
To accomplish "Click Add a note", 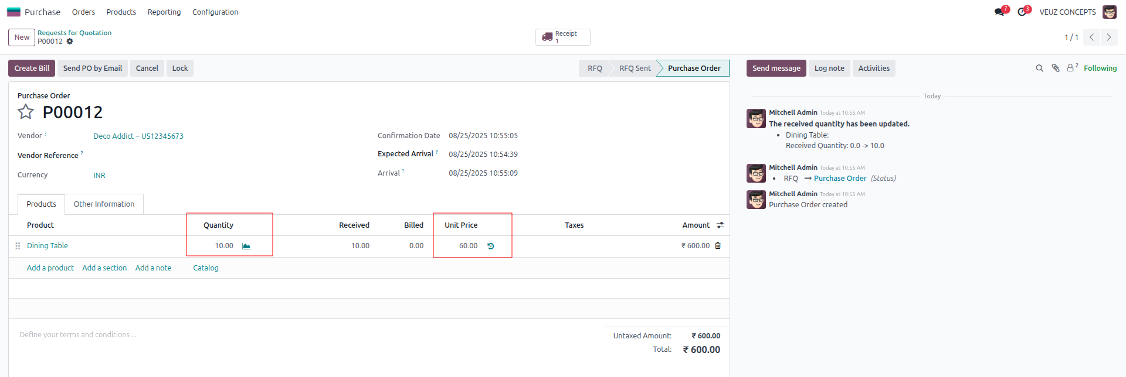I will (153, 268).
